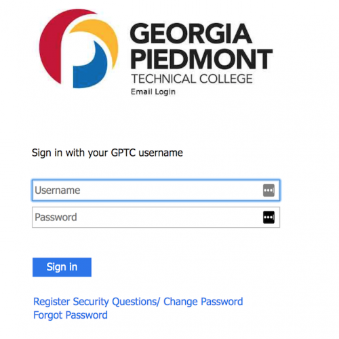This screenshot has width=339, height=339.
Task: Focus the Username input field
Action: [x=156, y=191]
